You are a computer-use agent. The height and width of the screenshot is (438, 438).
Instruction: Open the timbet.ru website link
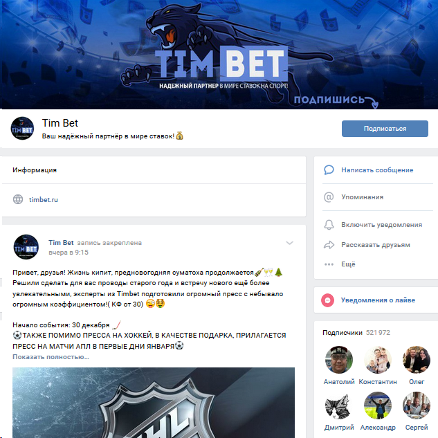point(44,199)
